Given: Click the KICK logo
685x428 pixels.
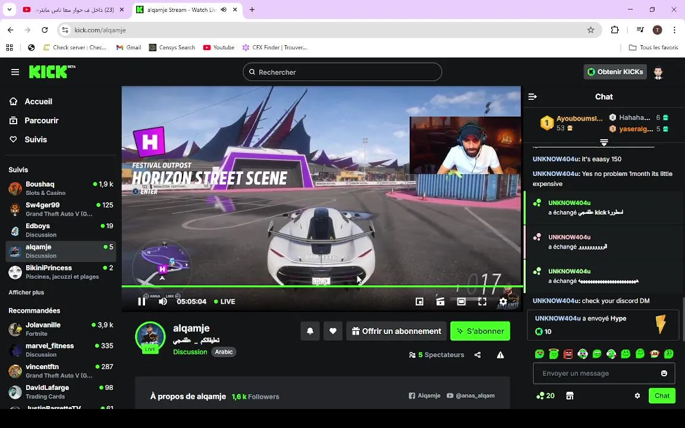Looking at the screenshot, I should (52, 71).
